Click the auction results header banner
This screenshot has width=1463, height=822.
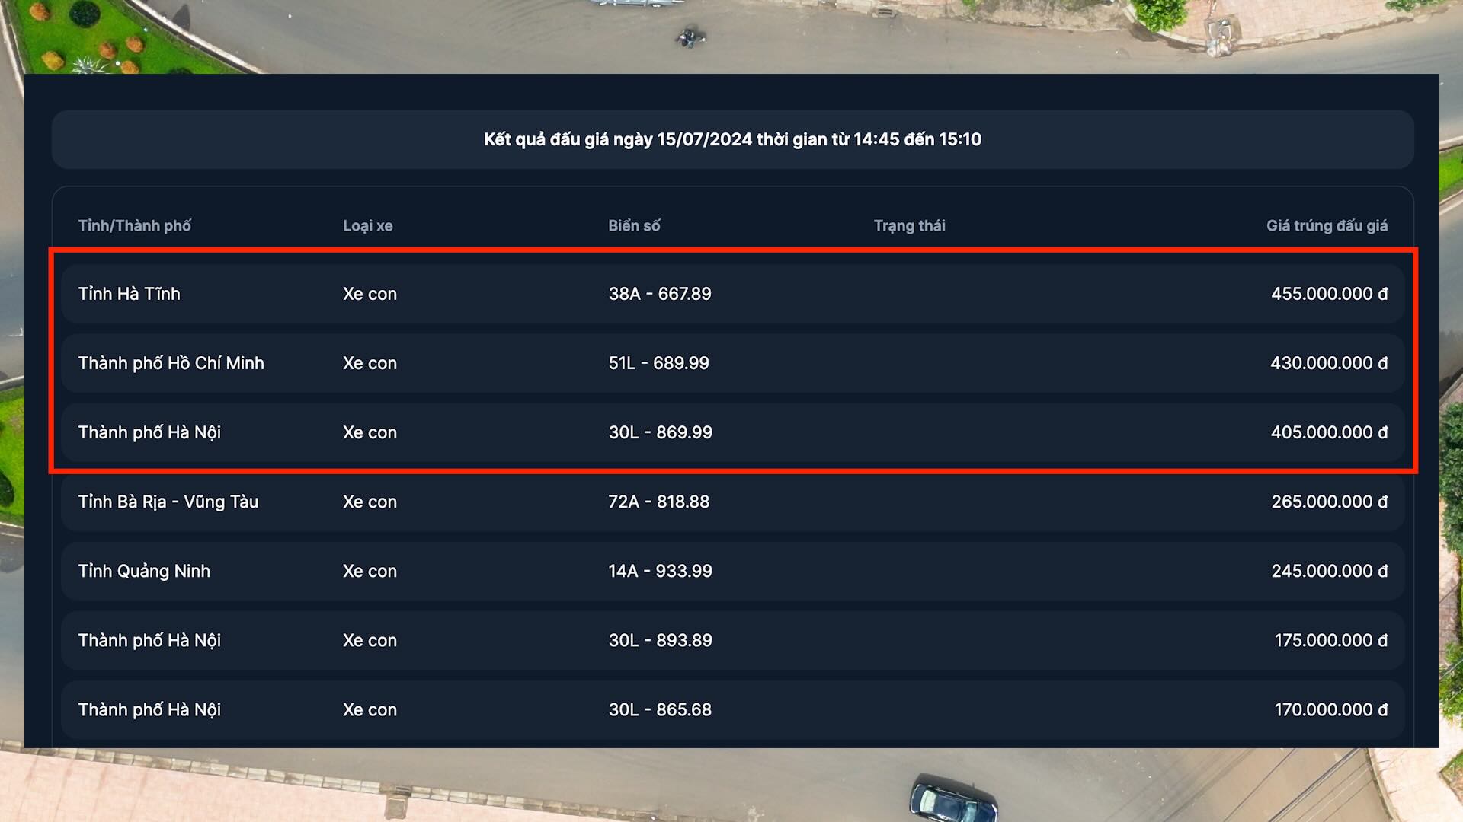(x=731, y=139)
